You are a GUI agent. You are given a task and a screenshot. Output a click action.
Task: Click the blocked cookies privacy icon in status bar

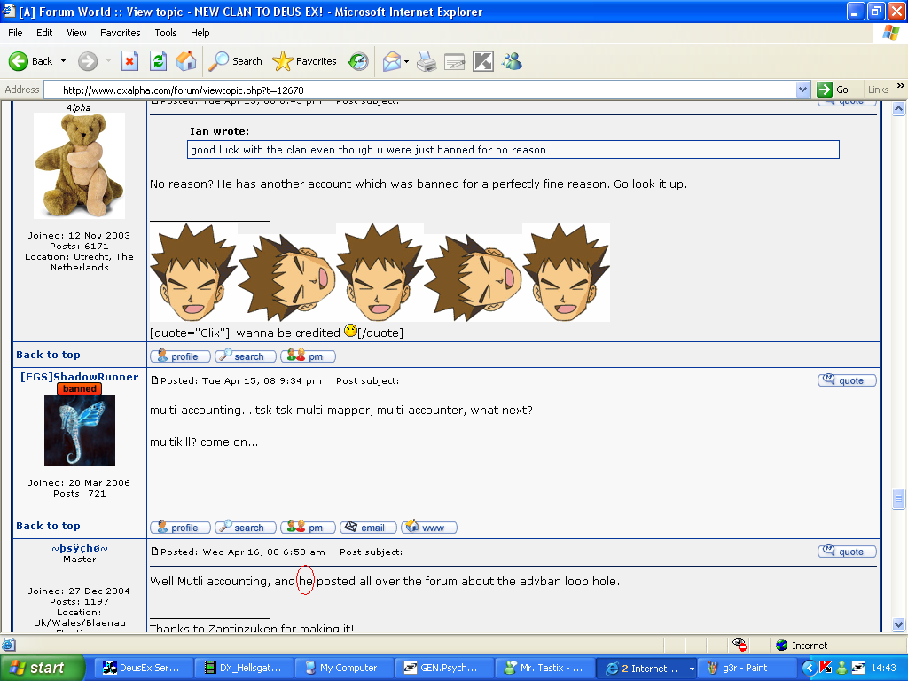(739, 645)
